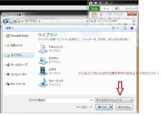The image size is (162, 116).
Task: Select the ピクチャ library icon
Action: point(43,60)
